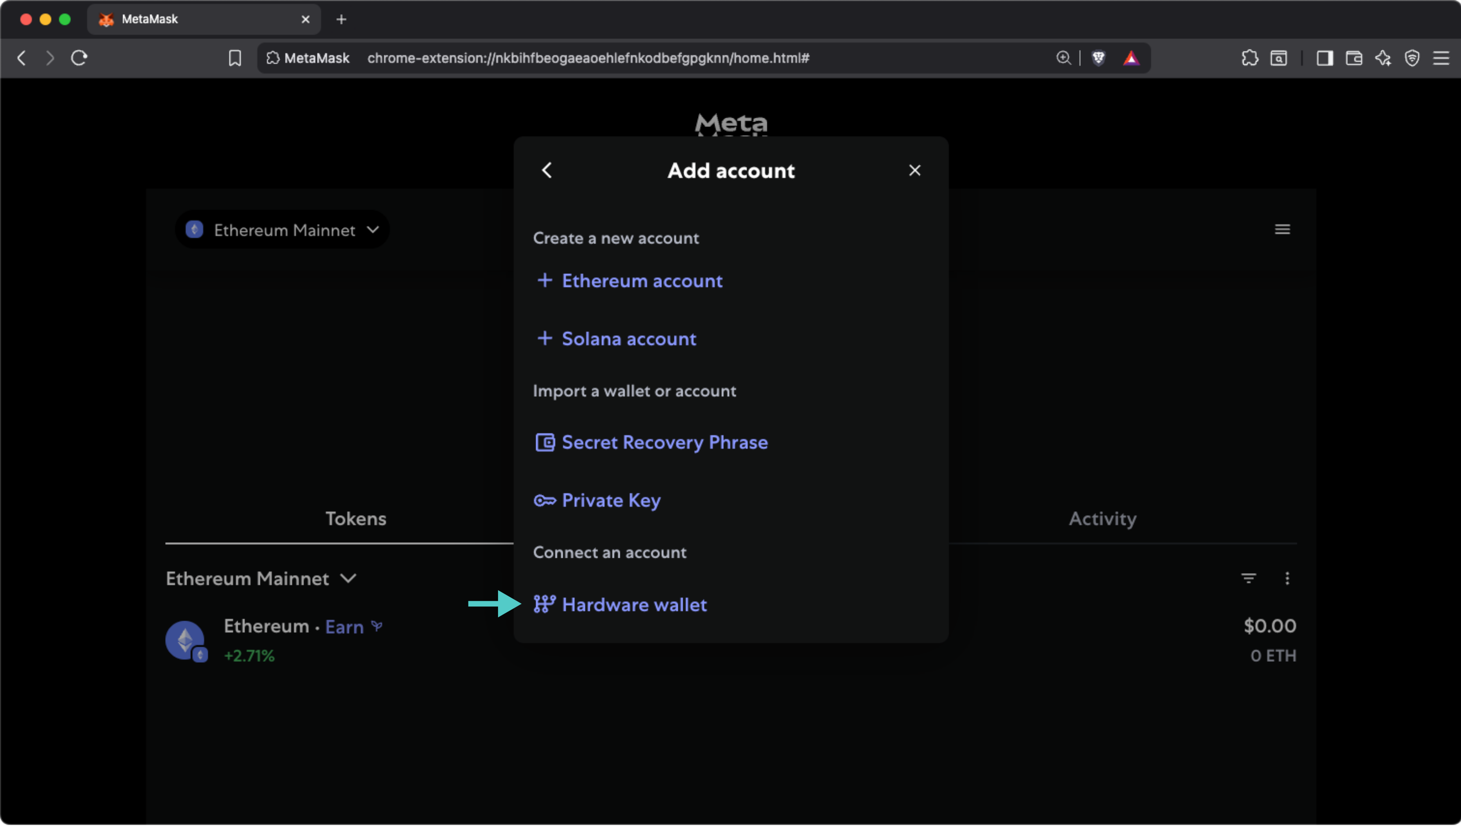Click the extension puzzle icon in address bar

pos(273,58)
